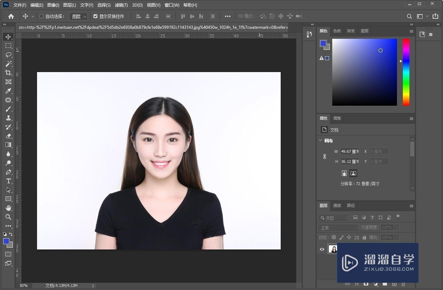Toggle Show Transform Controls (显示变换控件) checkbox
This screenshot has width=443, height=290.
point(96,16)
